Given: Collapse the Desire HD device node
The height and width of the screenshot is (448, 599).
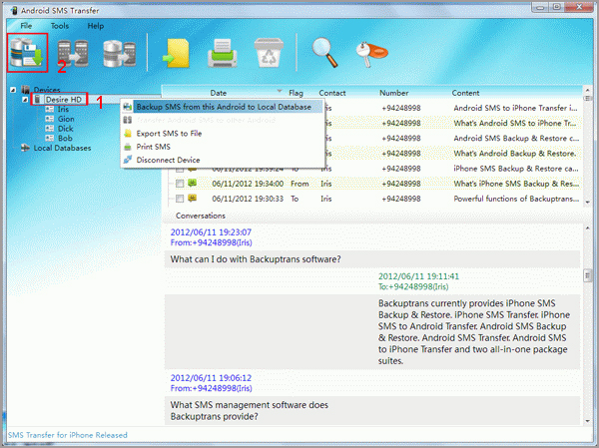Looking at the screenshot, I should (x=25, y=100).
